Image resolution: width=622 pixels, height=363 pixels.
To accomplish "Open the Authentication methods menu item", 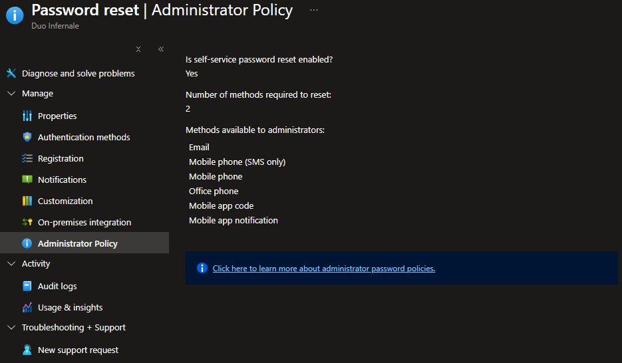I will pyautogui.click(x=84, y=137).
